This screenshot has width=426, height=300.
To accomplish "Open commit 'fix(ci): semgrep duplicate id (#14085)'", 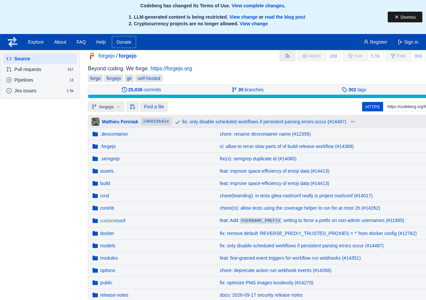I will pos(258,159).
